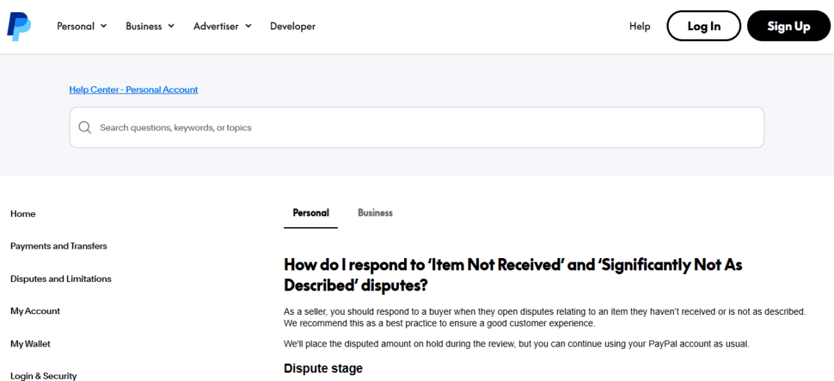Open Help from the top bar
Viewport: 834px width, 381px height.
pos(640,26)
